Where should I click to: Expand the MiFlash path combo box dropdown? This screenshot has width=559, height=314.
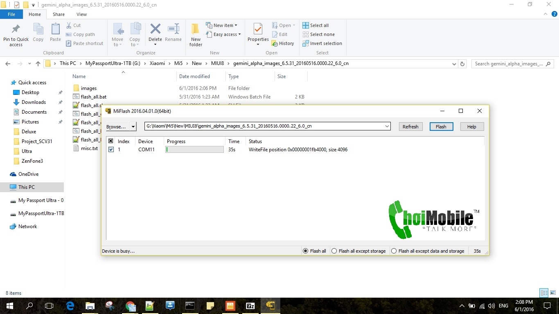tap(387, 126)
